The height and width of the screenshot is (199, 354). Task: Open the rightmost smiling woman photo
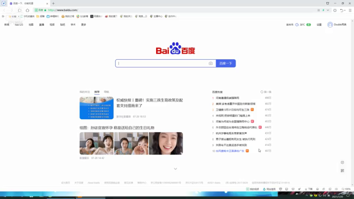(165, 143)
